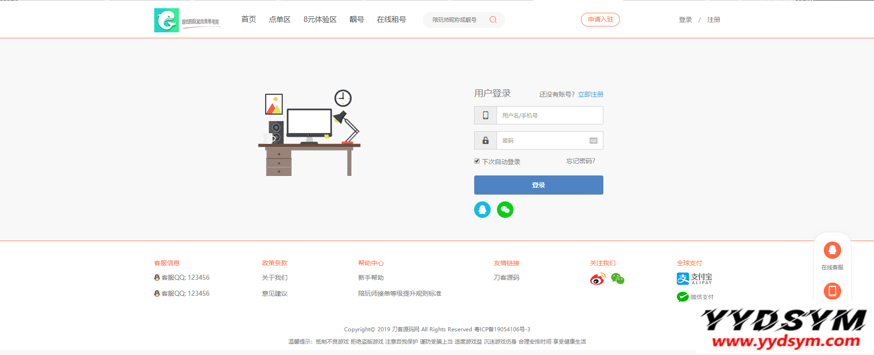Open 在线客服 bell icon in side panel
874x355 pixels.
(x=832, y=250)
